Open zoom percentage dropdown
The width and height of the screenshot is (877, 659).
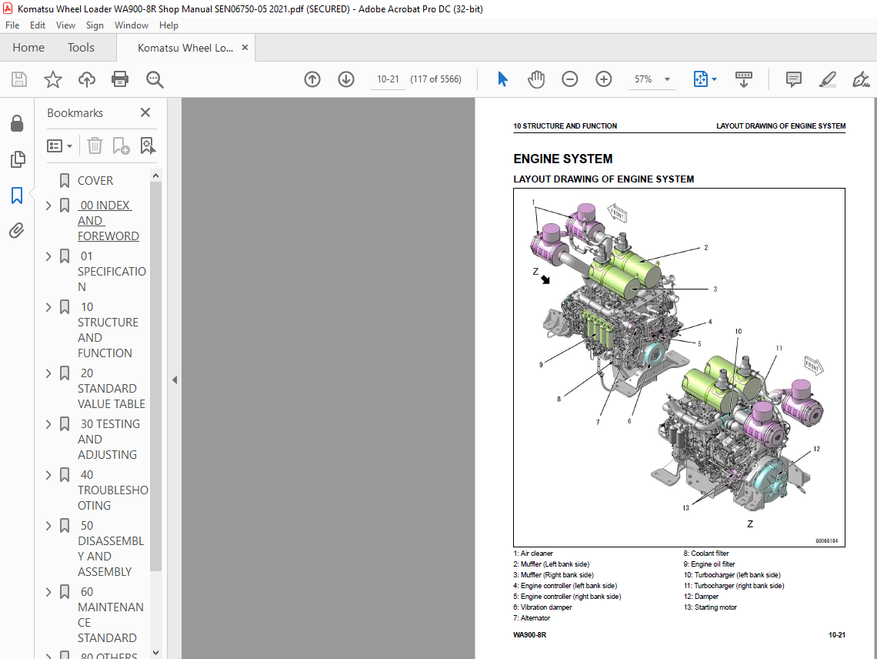click(667, 79)
